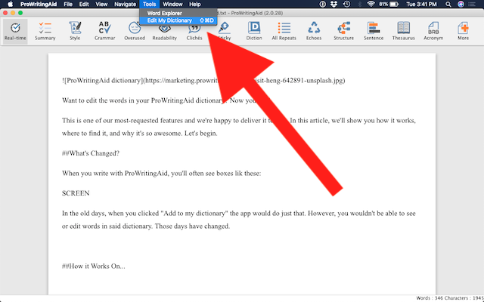484x302 pixels.
Task: Open the Echoes report
Action: pyautogui.click(x=314, y=32)
